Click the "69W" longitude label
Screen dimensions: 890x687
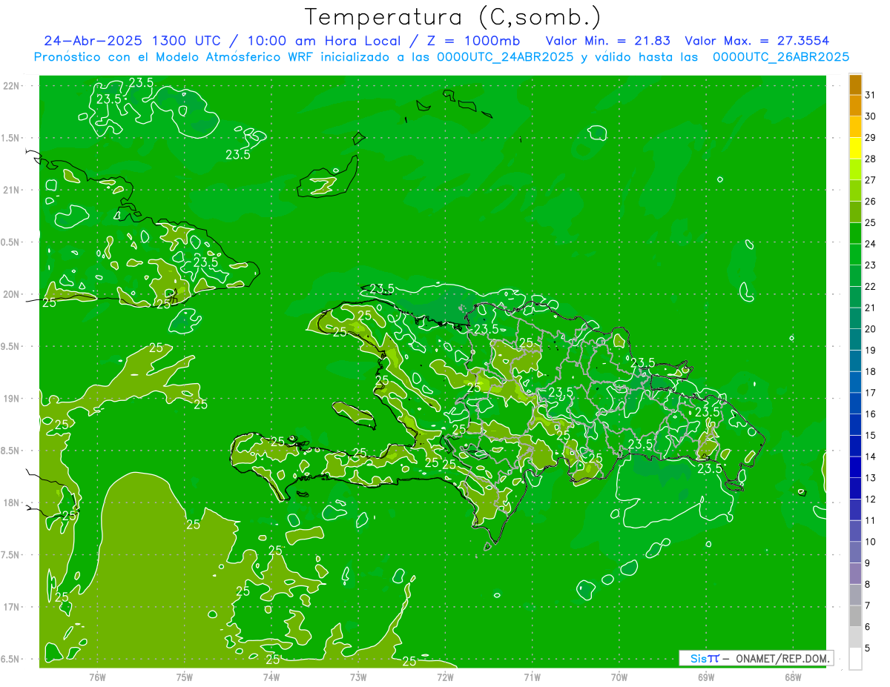[x=705, y=677]
